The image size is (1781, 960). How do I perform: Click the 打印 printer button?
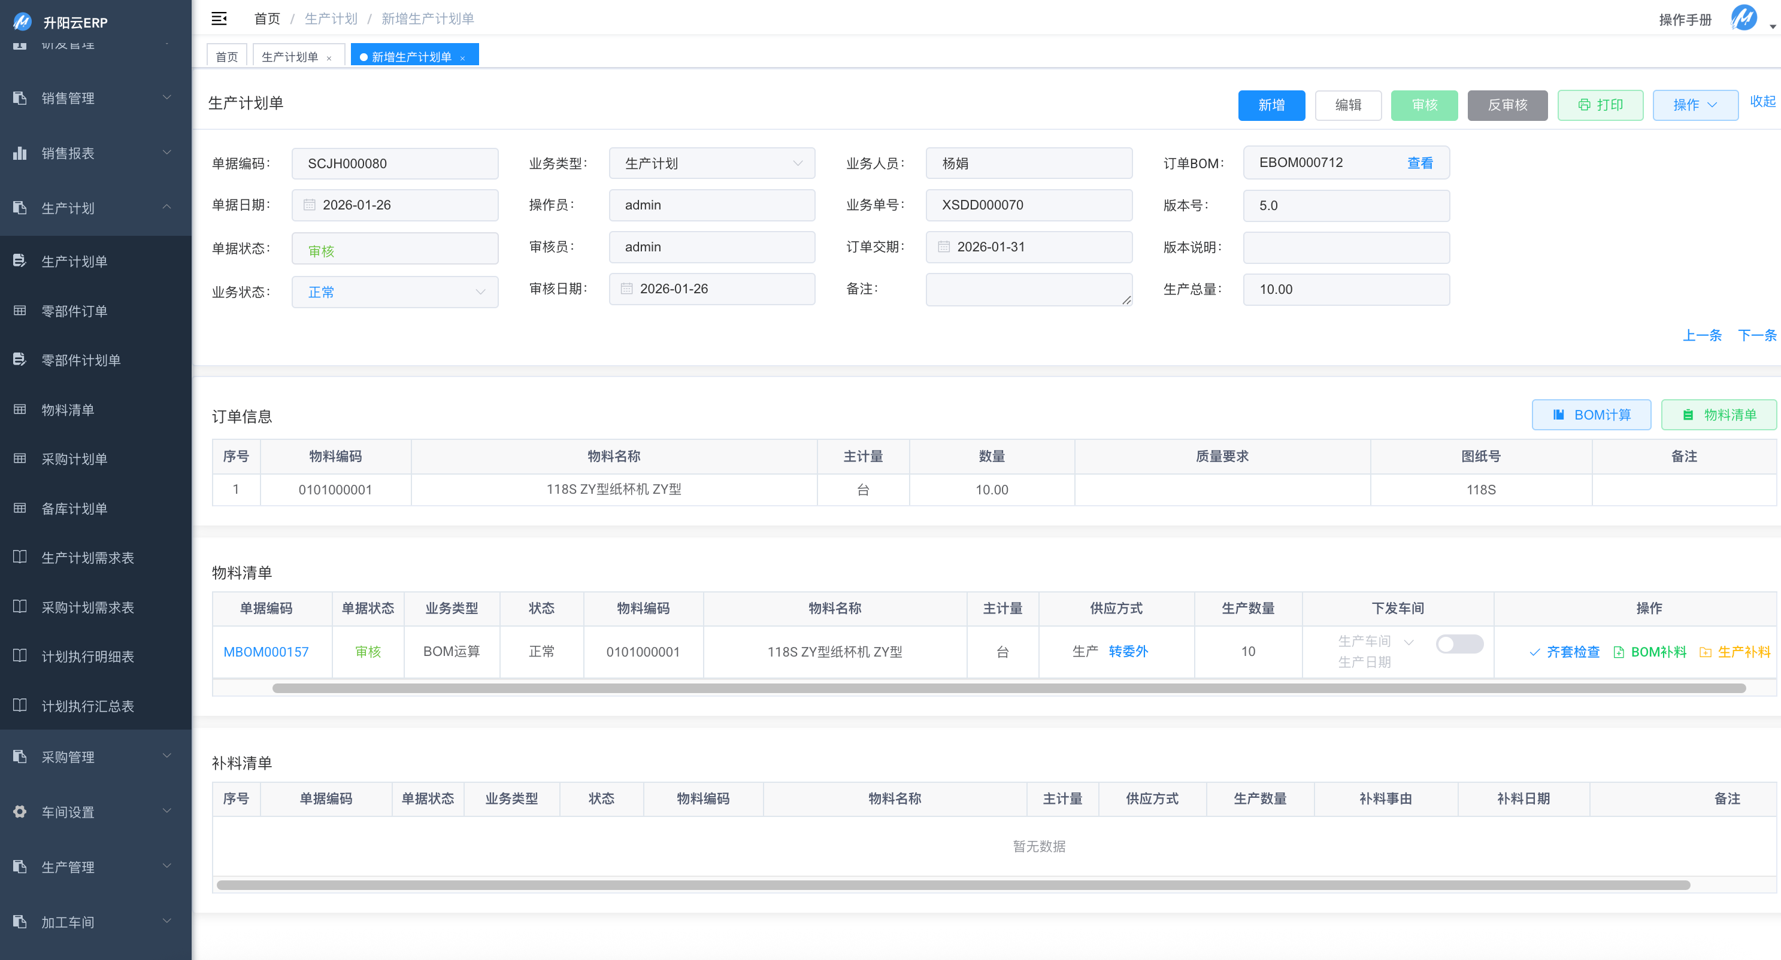[1600, 105]
